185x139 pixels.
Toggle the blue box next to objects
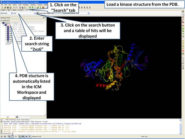tap(4, 23)
